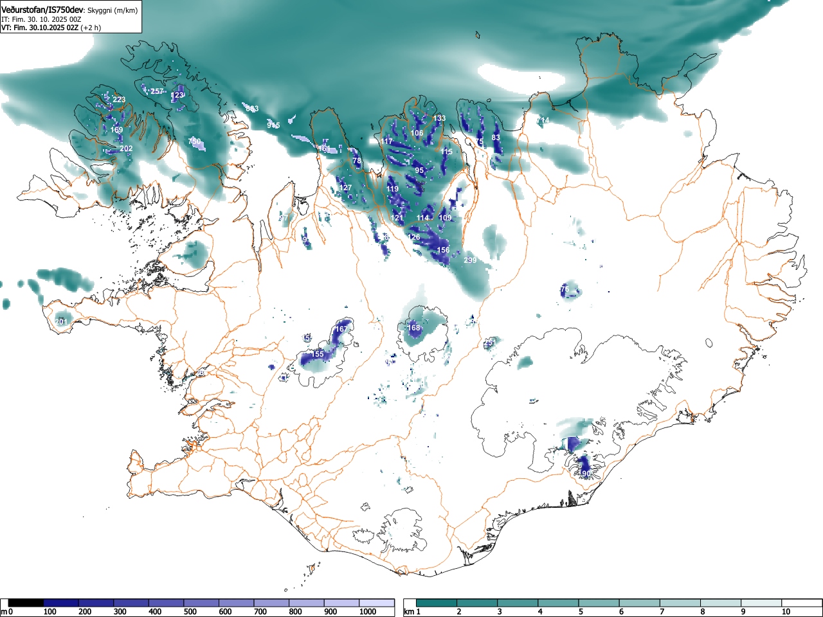This screenshot has height=617, width=823.
Task: Click the '169' visibility value label
Action: tap(116, 130)
